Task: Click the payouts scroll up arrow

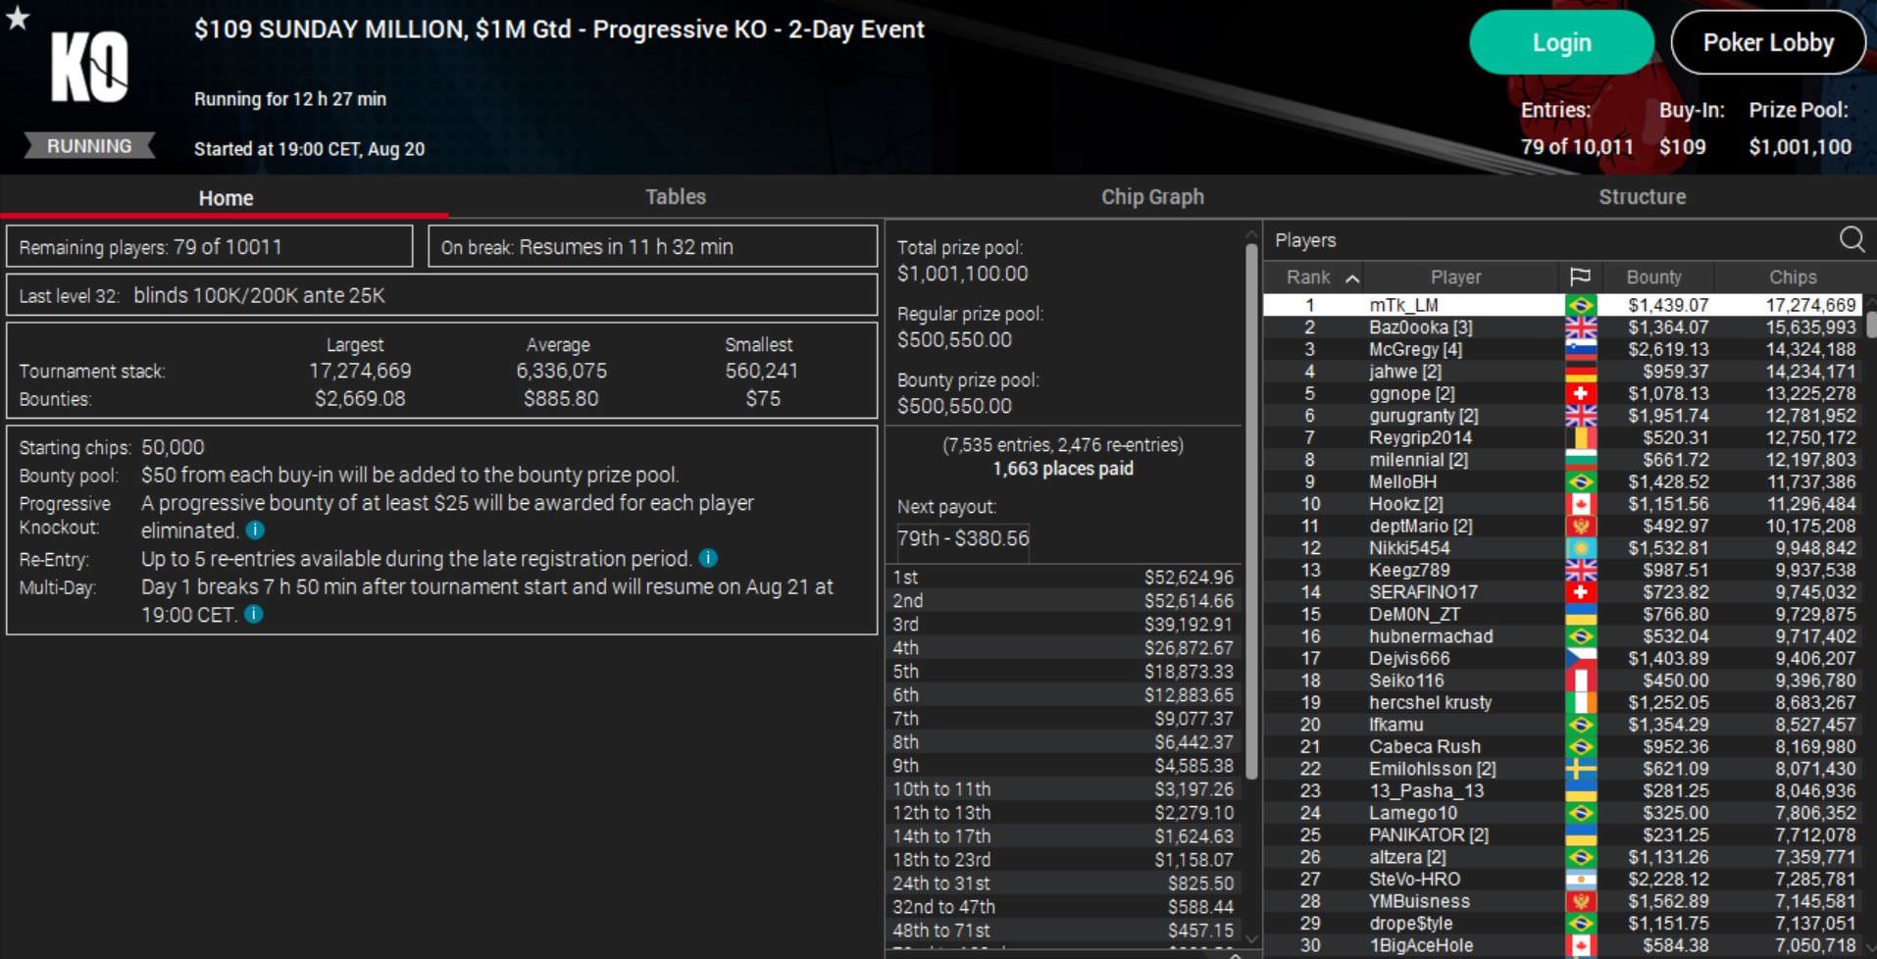Action: pos(1251,234)
